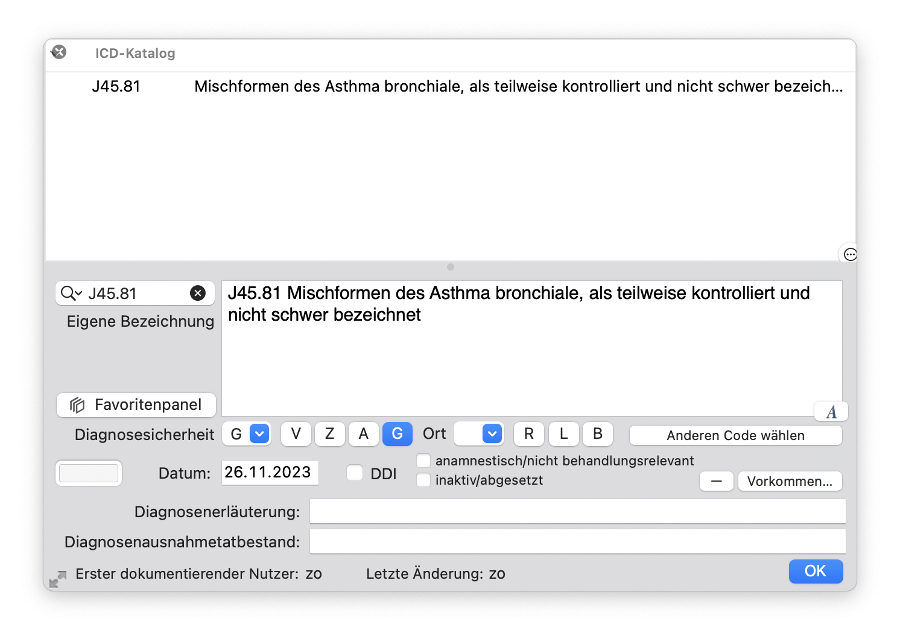Screen dimensions: 900x639
Task: Check anamnestisch/nicht behandlungsrelevant
Action: point(424,461)
